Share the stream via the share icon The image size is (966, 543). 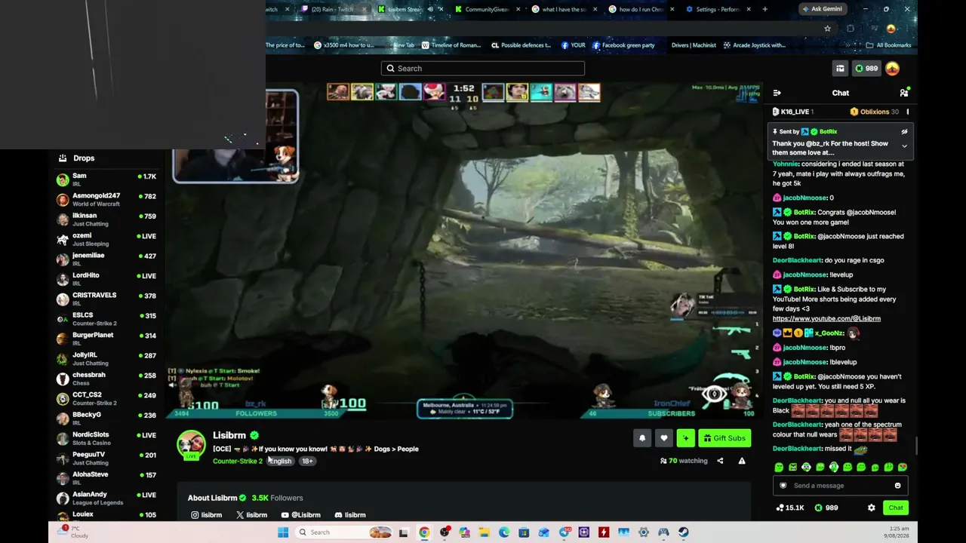click(x=720, y=461)
